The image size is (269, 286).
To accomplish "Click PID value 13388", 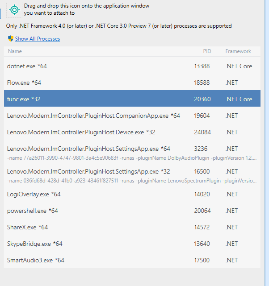I will coord(202,66).
